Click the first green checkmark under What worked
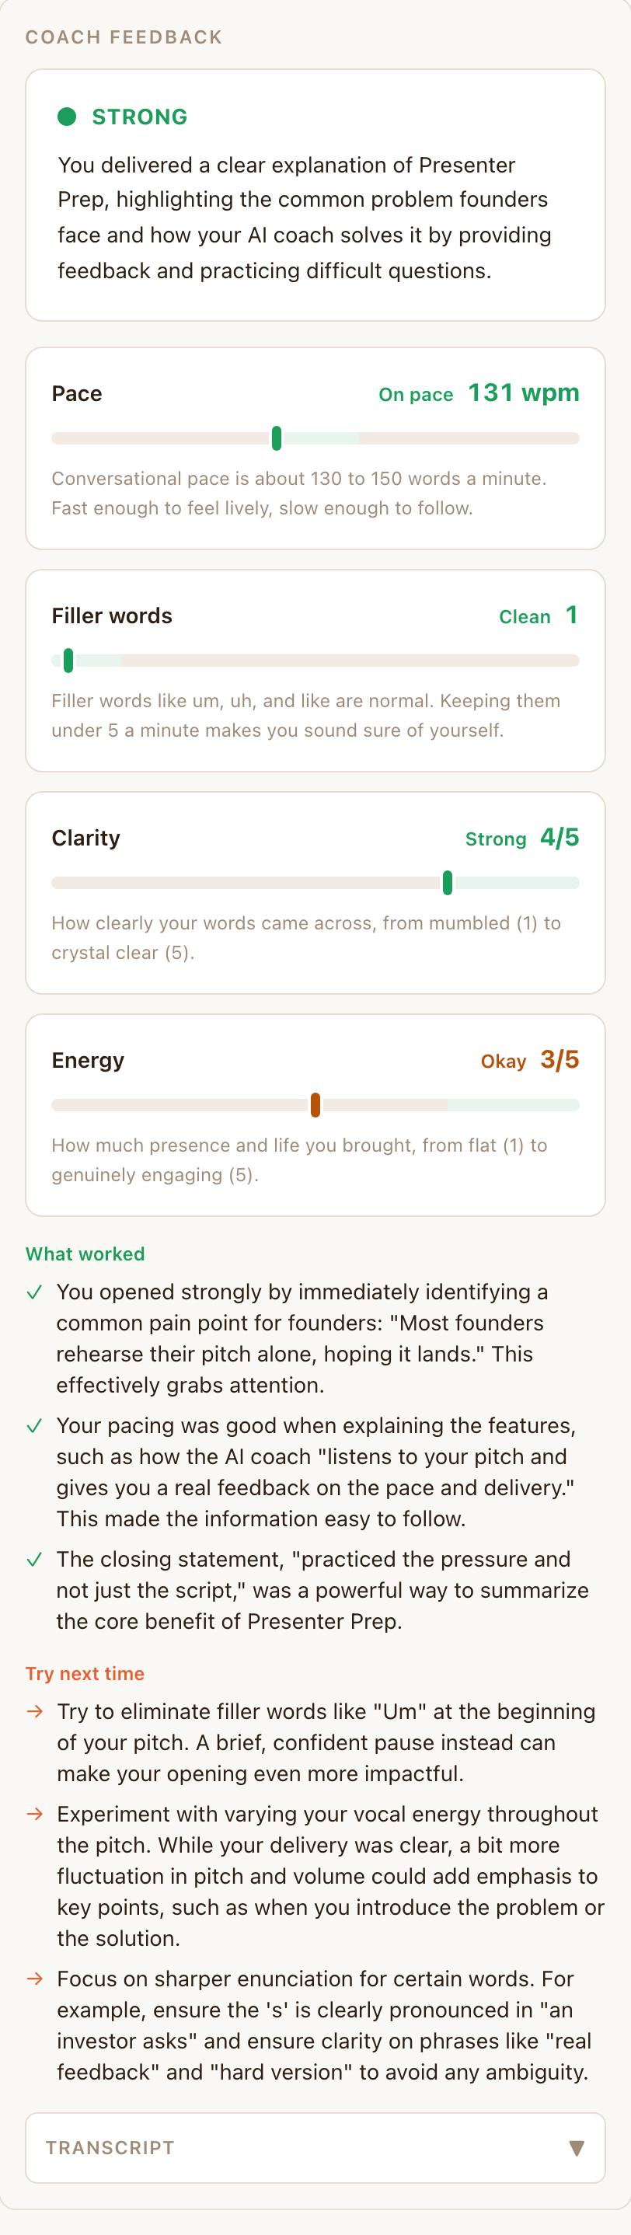631x2235 pixels. coord(35,1292)
